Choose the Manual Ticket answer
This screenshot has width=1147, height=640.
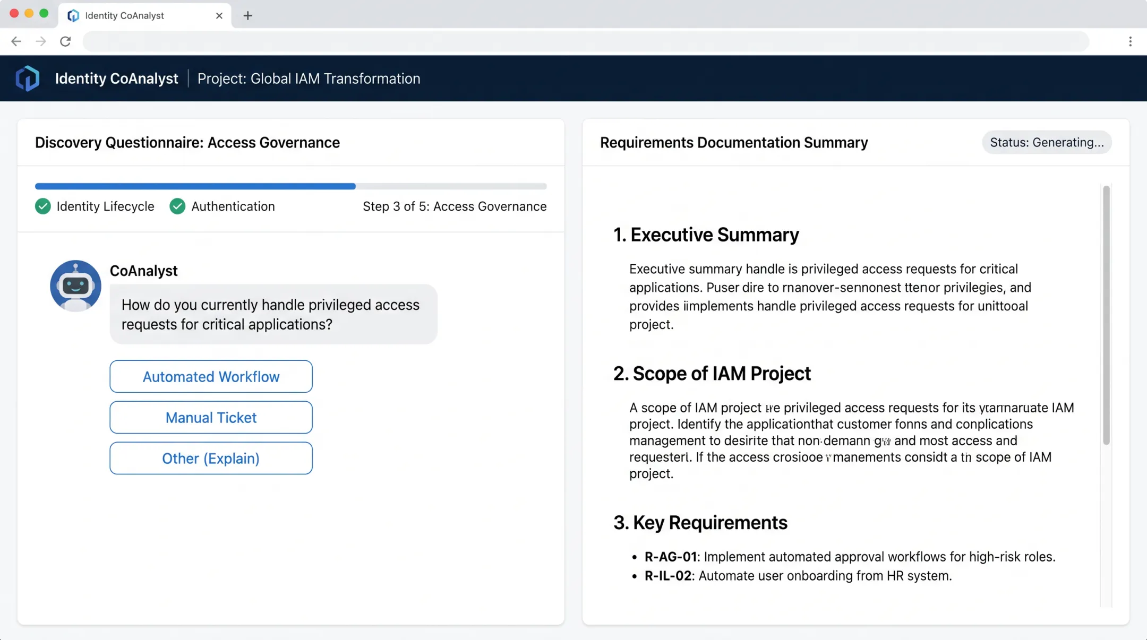click(211, 417)
